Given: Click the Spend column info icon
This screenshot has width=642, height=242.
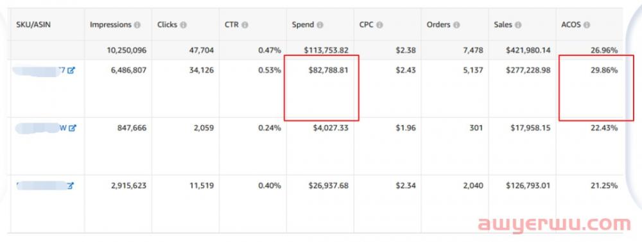Looking at the screenshot, I should (x=320, y=25).
